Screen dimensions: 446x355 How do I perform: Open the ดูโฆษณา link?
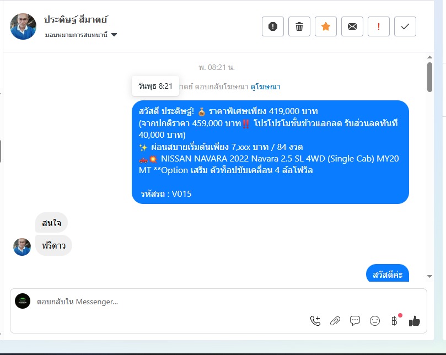[x=265, y=87]
